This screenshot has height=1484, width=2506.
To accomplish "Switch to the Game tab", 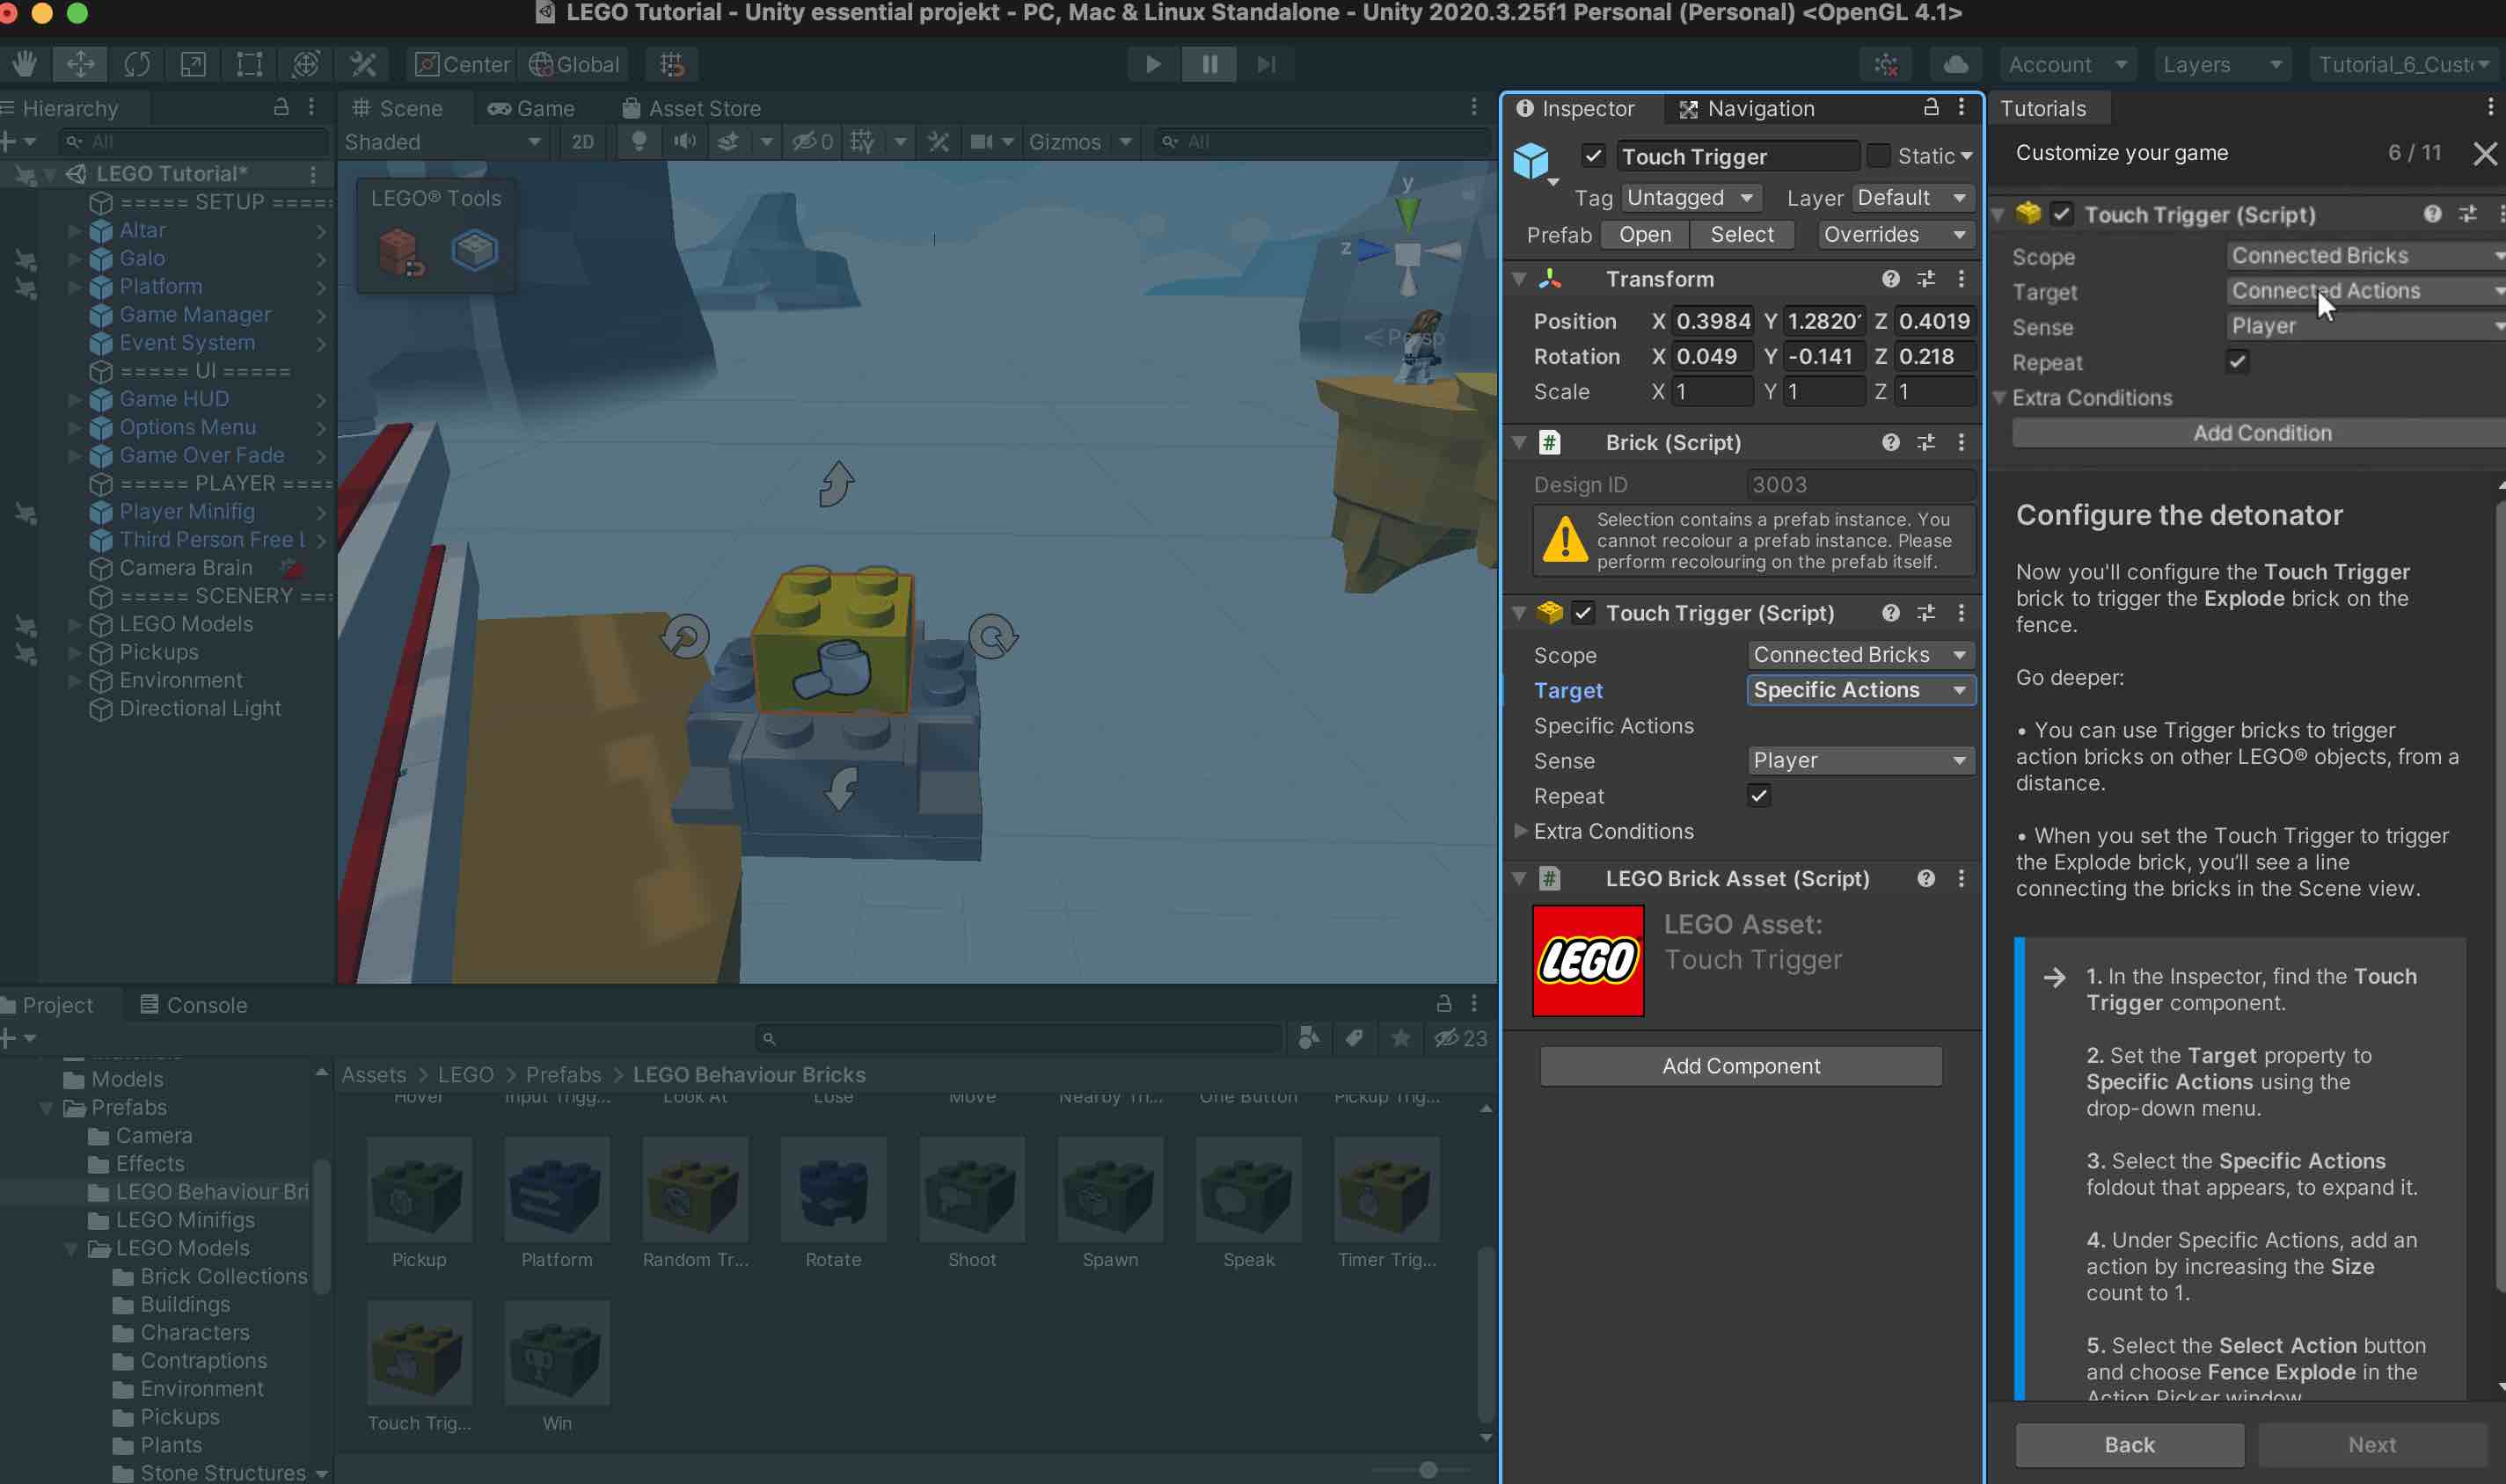I will point(530,108).
